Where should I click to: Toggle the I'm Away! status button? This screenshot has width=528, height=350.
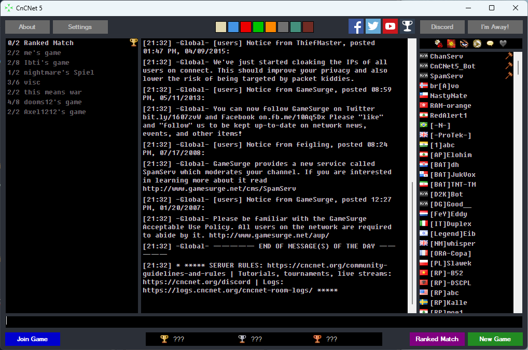tap(495, 27)
